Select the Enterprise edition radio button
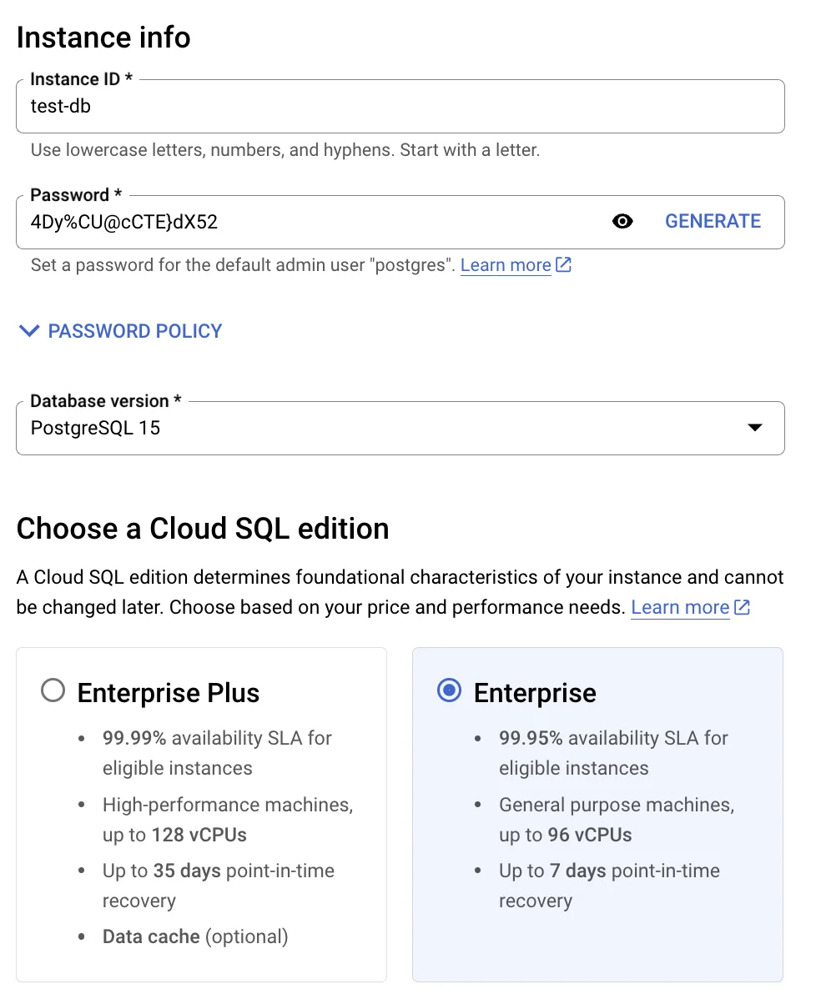 pos(450,691)
